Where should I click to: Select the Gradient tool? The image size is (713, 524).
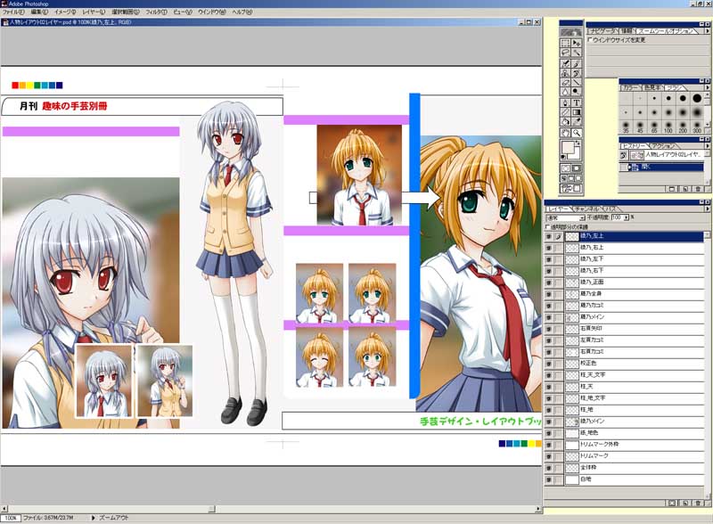[577, 112]
